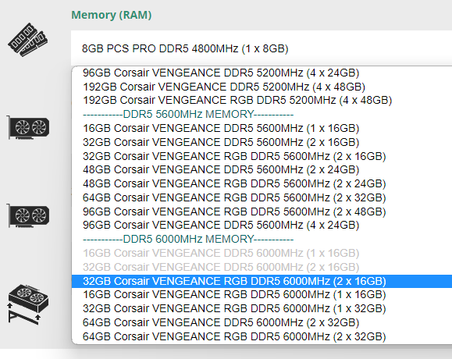
Task: Choose 16GB VENGEANCE RGB DDR5 6000MHz option
Action: tap(262, 294)
